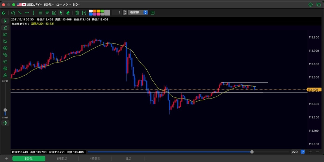The height and width of the screenshot is (162, 324).
Task: Toggle the pencil drawing mode in the sidebar
Action: pyautogui.click(x=5, y=28)
